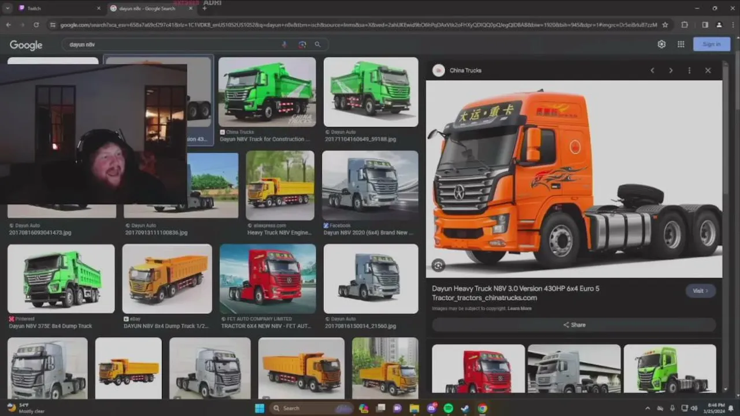Open Google Lens image search icon

pos(302,44)
